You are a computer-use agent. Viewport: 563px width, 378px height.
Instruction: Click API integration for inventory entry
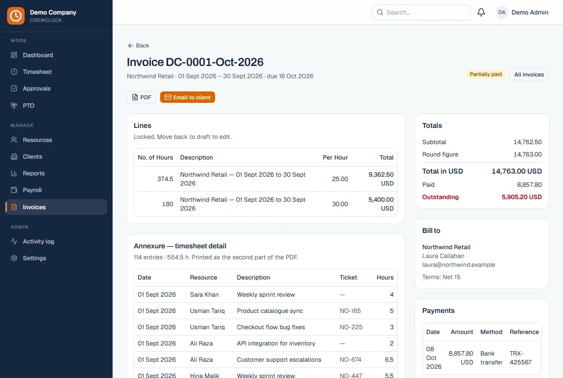coord(276,343)
